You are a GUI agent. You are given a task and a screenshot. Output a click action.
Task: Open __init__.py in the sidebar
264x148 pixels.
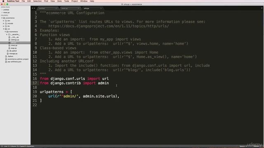click(15, 37)
